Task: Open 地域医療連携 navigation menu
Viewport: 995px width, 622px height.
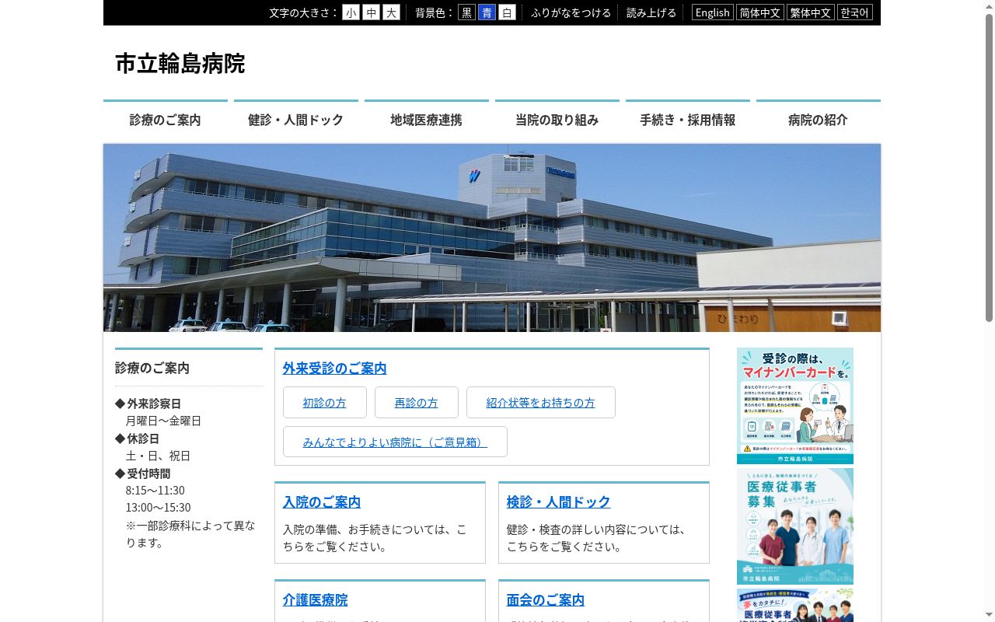Action: pos(427,120)
